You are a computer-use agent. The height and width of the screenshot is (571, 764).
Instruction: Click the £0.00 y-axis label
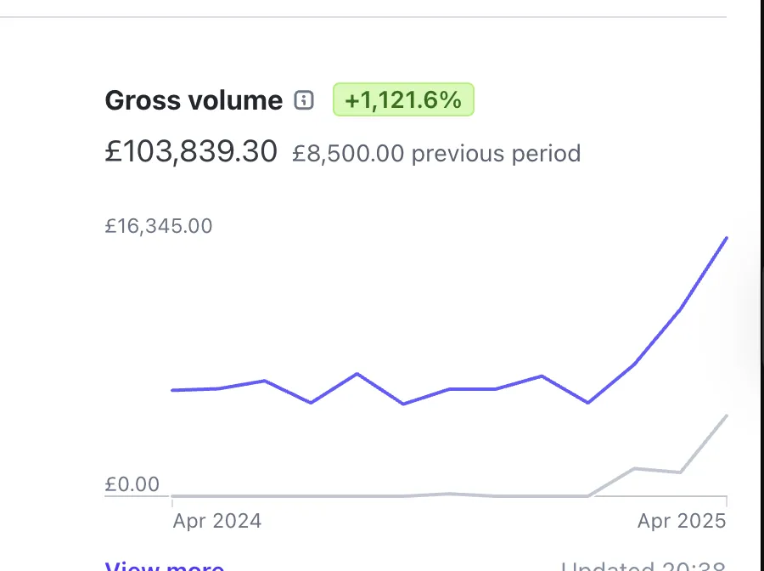click(132, 484)
